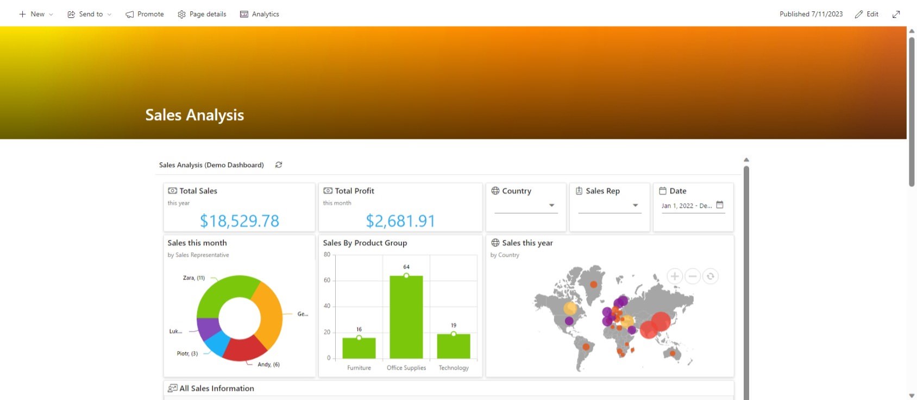Click the Date range input field
Image resolution: width=917 pixels, height=400 pixels.
point(687,206)
